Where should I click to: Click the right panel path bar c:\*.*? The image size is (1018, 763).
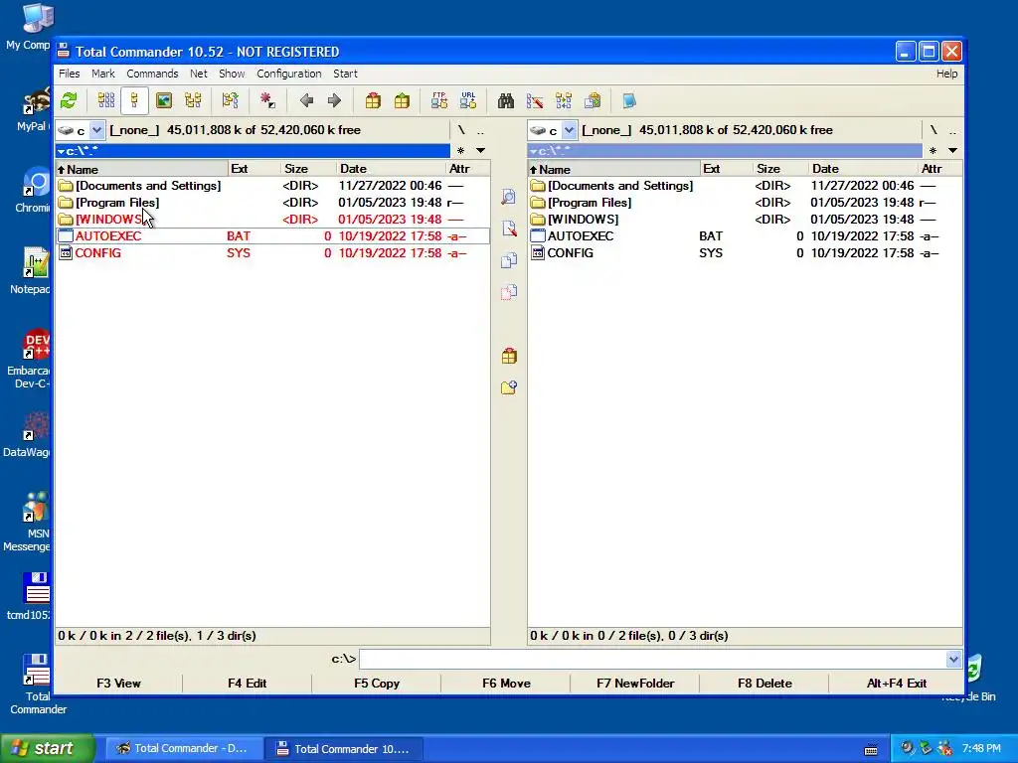(725, 151)
